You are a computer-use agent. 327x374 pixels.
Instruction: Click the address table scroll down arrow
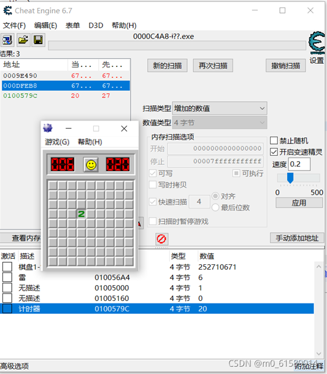319,354
